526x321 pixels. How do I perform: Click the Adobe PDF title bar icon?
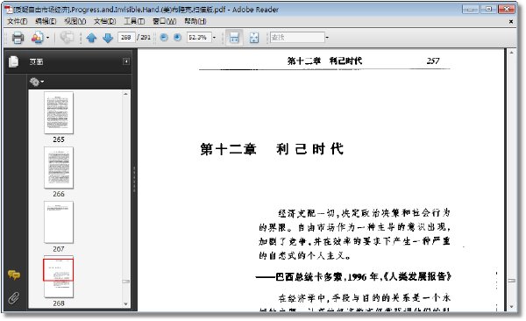point(9,10)
